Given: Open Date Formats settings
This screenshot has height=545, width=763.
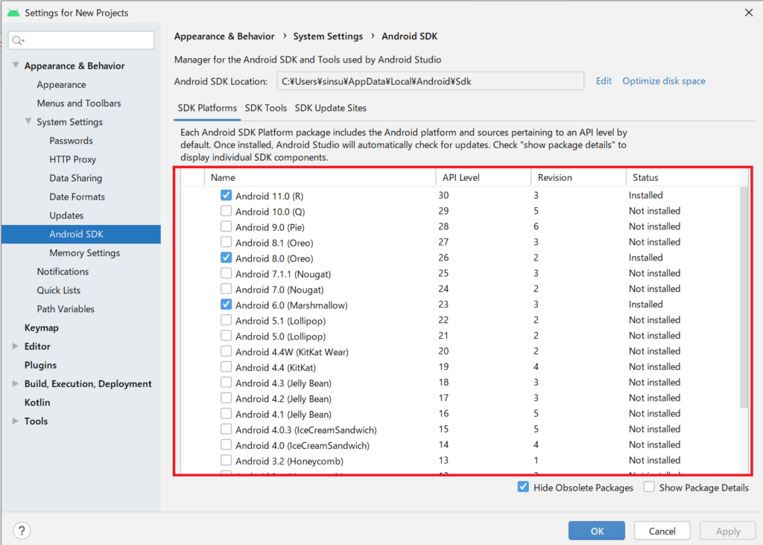Looking at the screenshot, I should [x=77, y=197].
